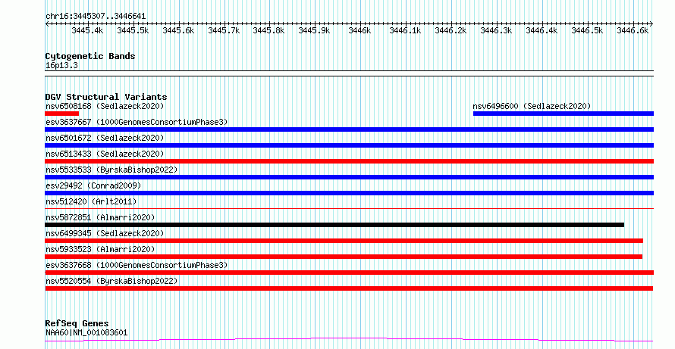Click the RefSeq Genes track title
The width and height of the screenshot is (675, 349).
click(77, 323)
